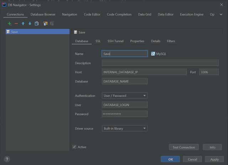Open the Navigation settings tab
The height and width of the screenshot is (165, 228).
pos(69,14)
